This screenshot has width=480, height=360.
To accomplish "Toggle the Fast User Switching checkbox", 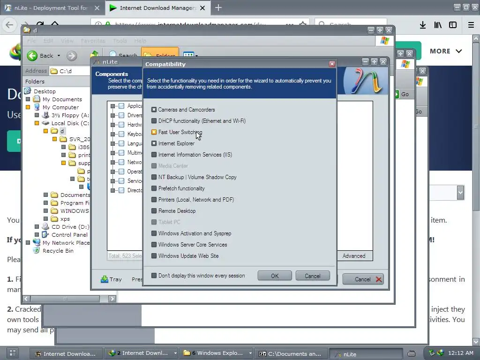I will pos(154,132).
